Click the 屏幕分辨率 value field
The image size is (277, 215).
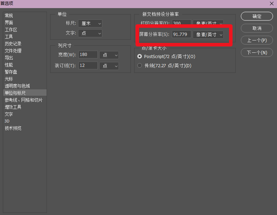coord(181,34)
